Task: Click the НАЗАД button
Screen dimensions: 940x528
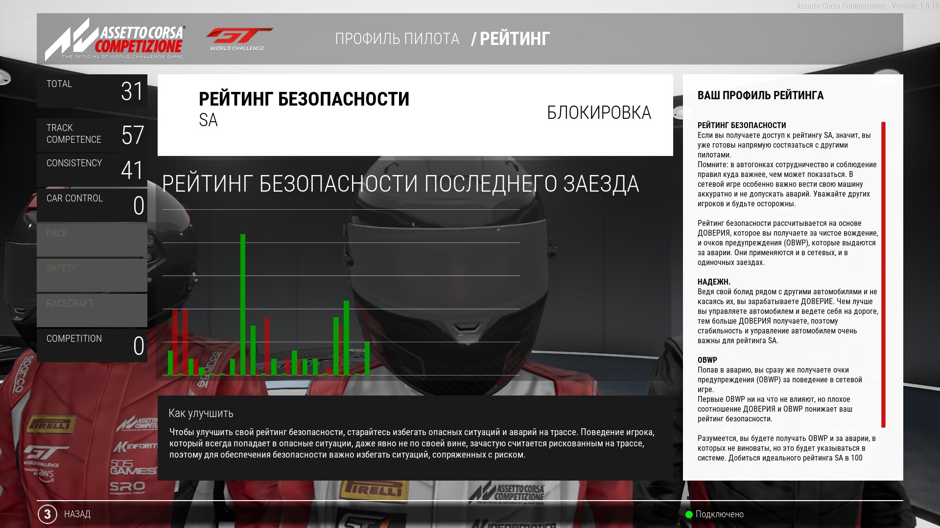Action: click(x=77, y=514)
